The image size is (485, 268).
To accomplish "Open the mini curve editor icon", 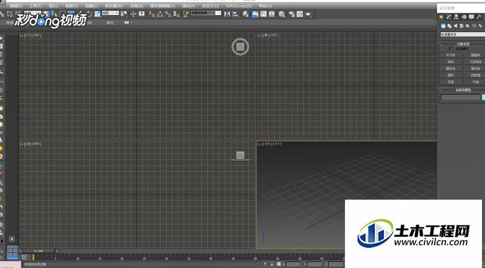I will point(24,257).
